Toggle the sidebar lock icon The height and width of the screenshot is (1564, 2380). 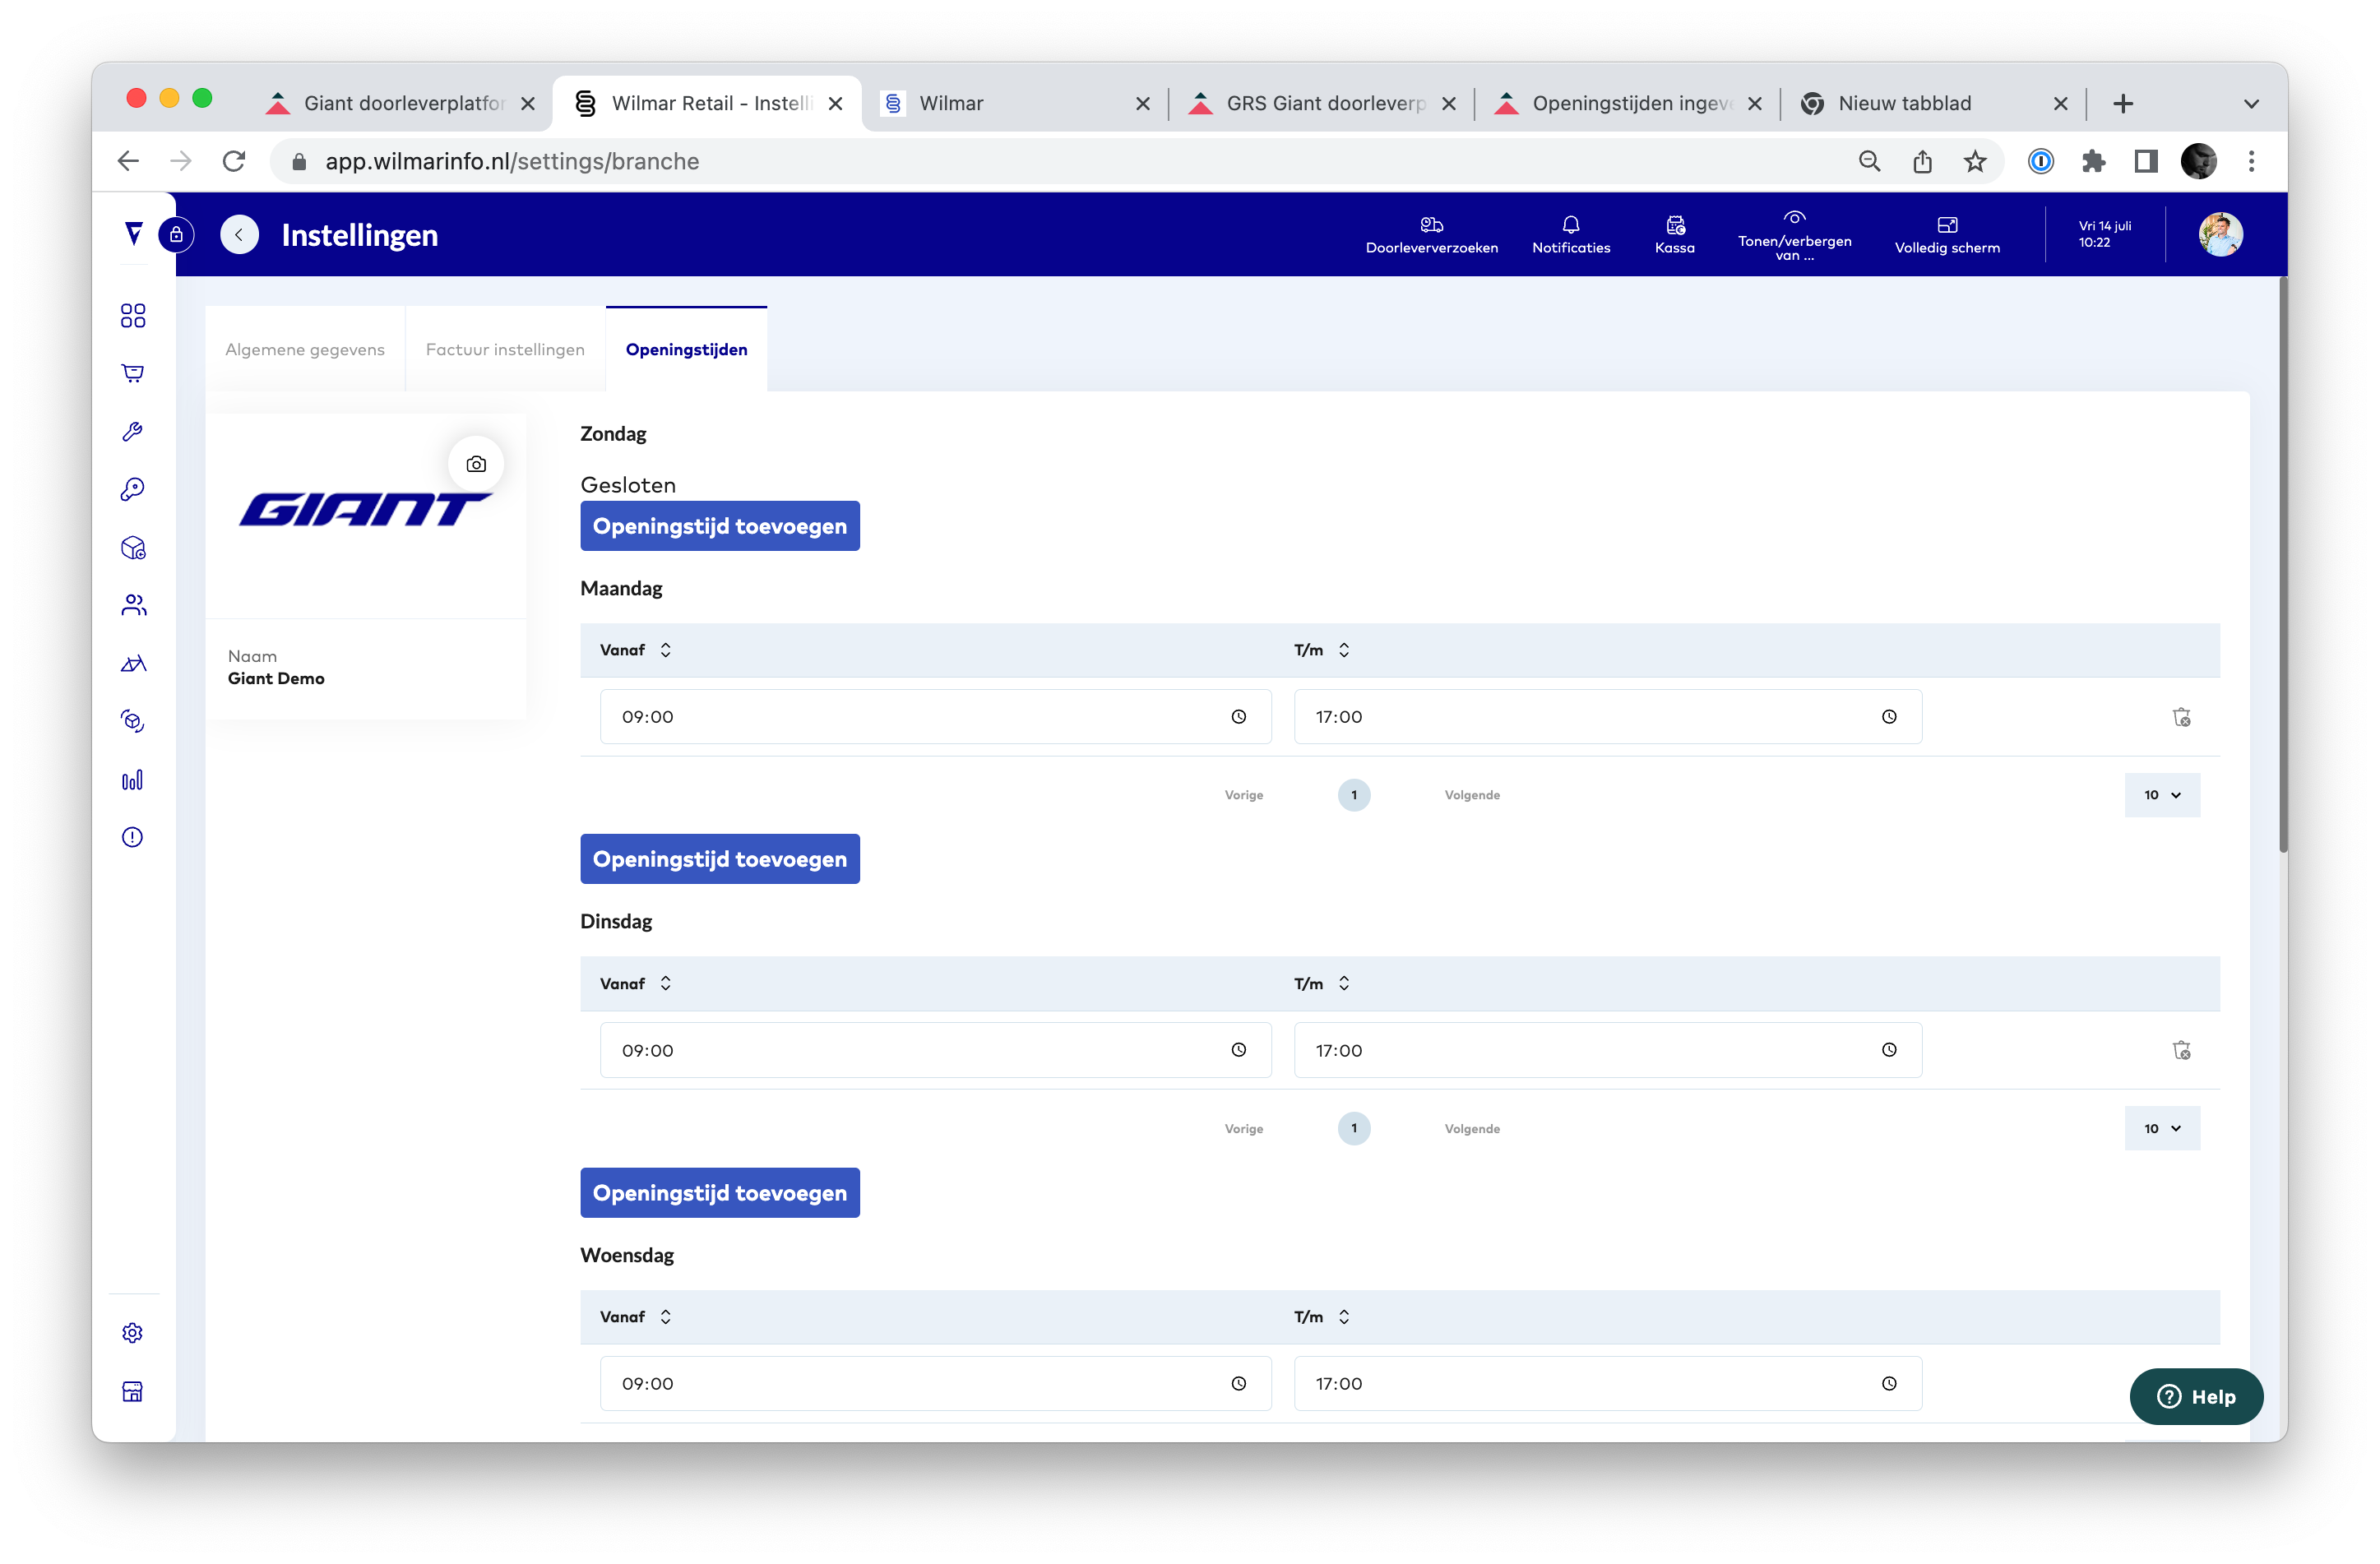click(x=176, y=235)
